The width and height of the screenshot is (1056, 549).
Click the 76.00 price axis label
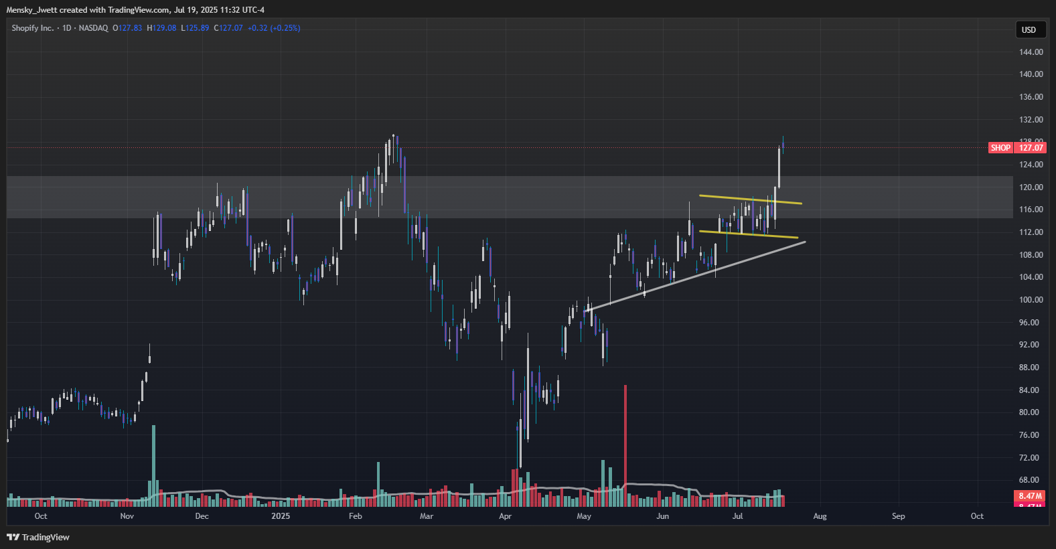click(1031, 435)
